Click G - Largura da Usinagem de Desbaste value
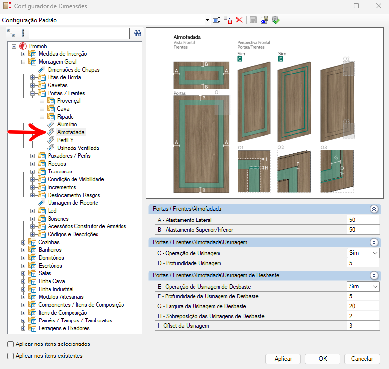 click(x=363, y=306)
